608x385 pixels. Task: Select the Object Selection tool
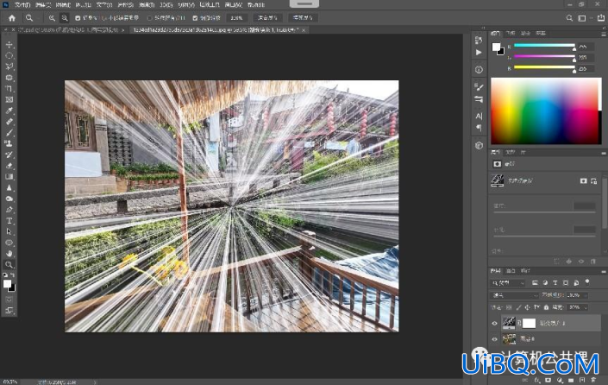(x=9, y=78)
